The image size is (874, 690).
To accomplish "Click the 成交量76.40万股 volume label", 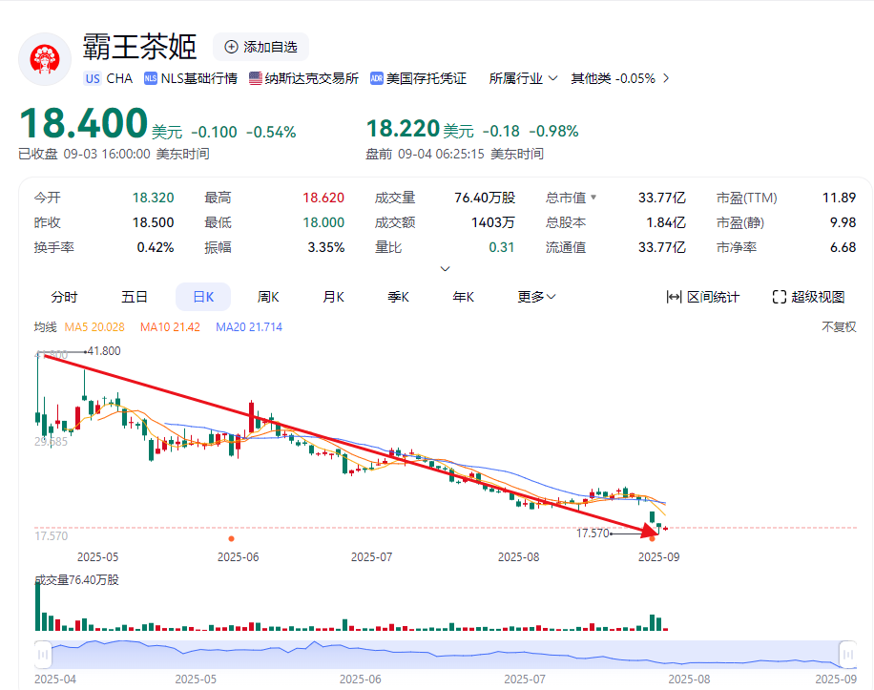I will coord(77,579).
